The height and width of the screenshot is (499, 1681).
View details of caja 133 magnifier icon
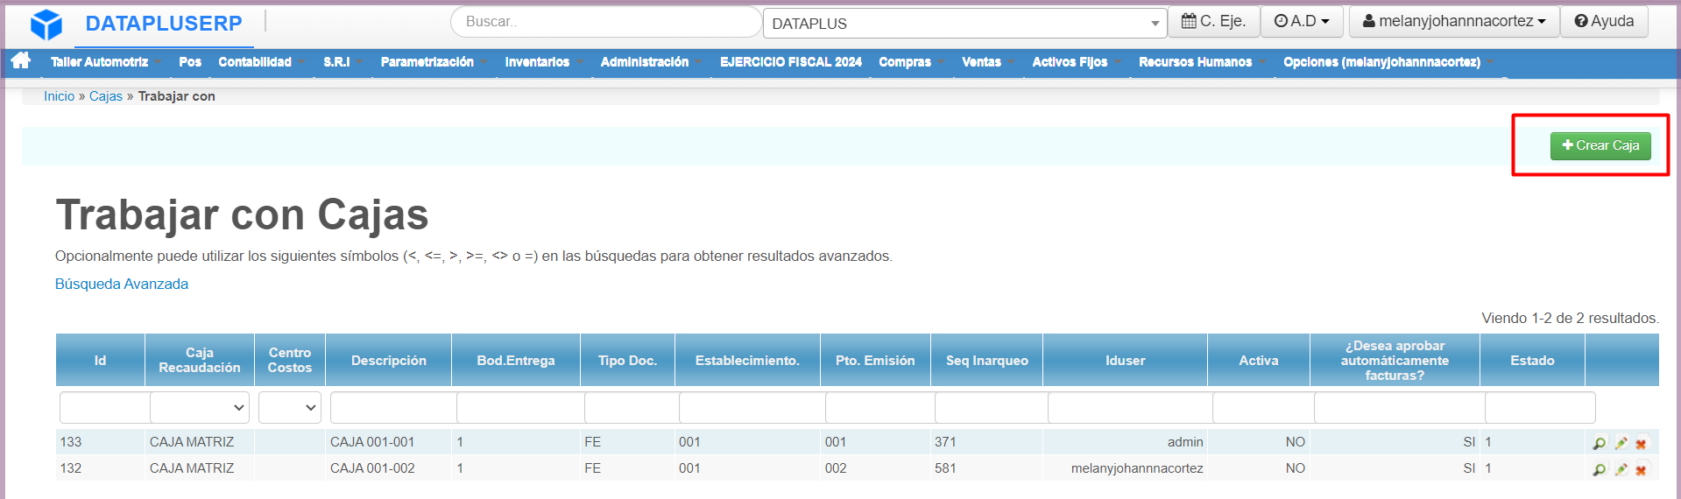tap(1599, 443)
